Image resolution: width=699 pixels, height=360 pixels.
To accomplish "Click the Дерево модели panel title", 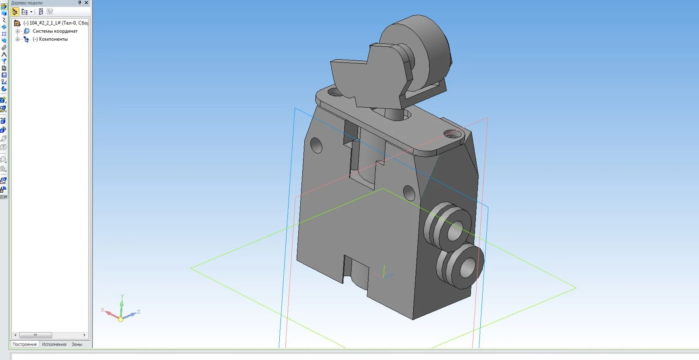I will point(27,3).
